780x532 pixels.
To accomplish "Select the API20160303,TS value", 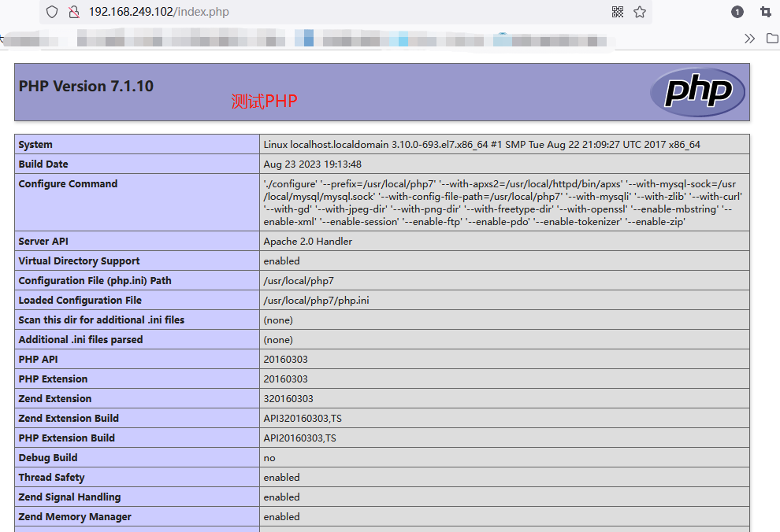I will [300, 438].
